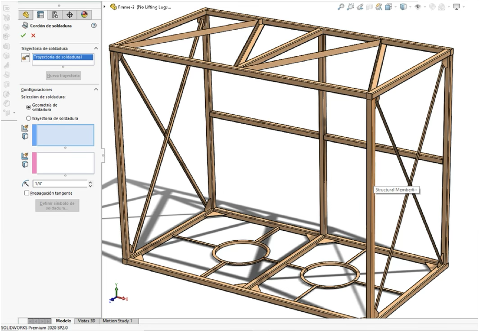Click the Previous View icon
The width and height of the screenshot is (479, 332).
360,7
